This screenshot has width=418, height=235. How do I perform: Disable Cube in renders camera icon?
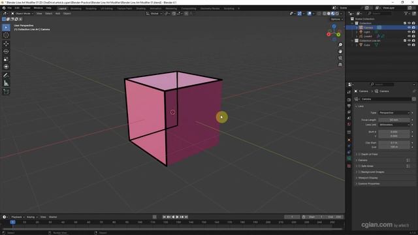tap(413, 45)
